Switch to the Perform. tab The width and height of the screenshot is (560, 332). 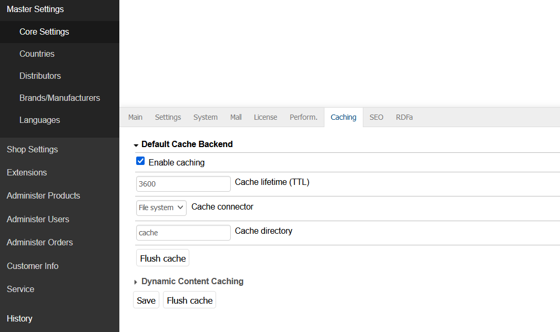coord(303,117)
